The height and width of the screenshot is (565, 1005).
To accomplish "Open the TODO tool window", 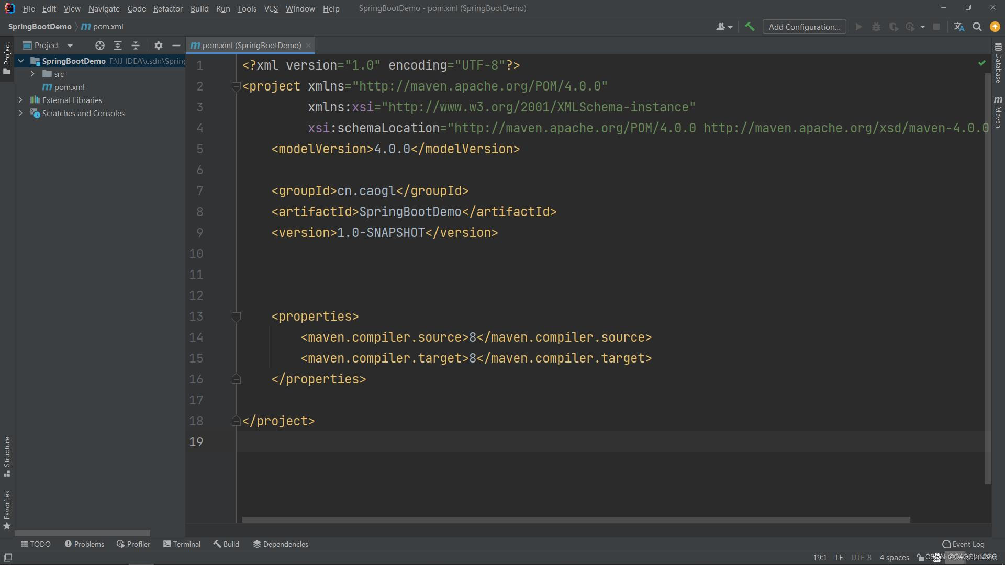I will pyautogui.click(x=36, y=544).
